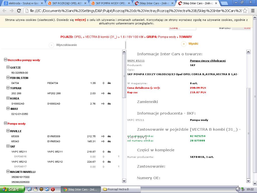Click left panel scrollbar up arrow
This screenshot has height=193, width=257.
click(124, 52)
